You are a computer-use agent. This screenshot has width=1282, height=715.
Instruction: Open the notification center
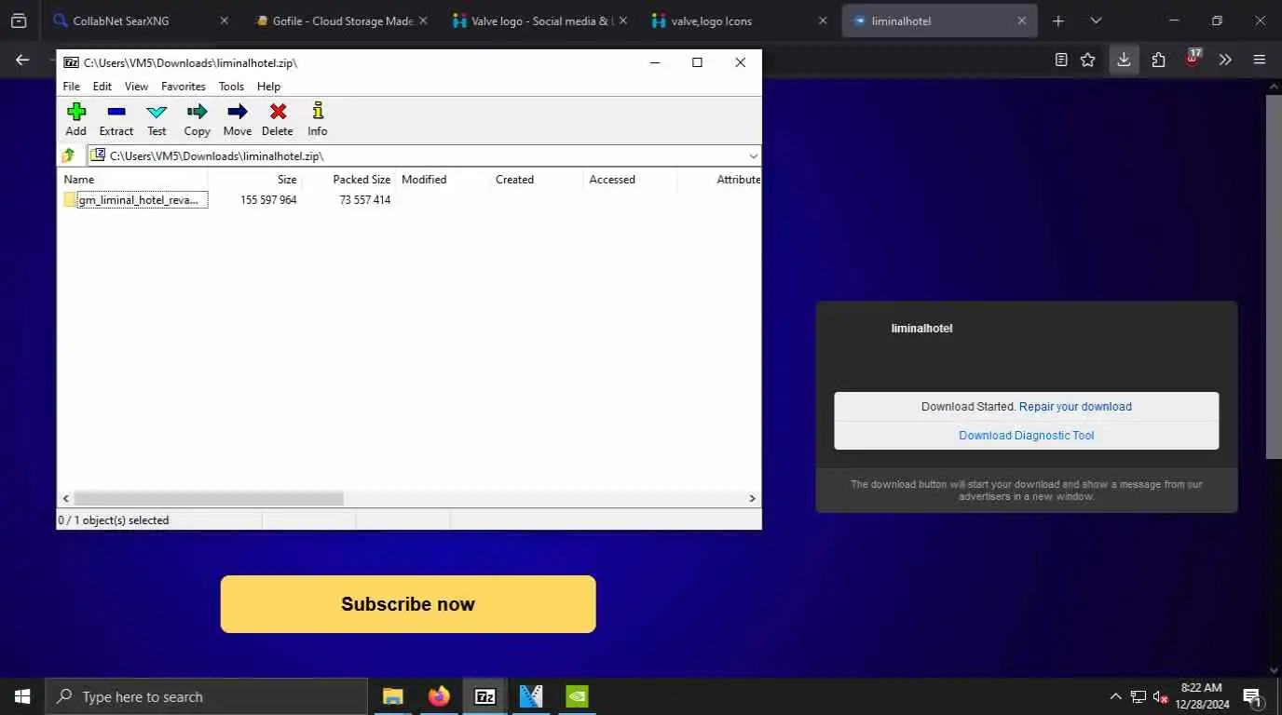[1253, 696]
